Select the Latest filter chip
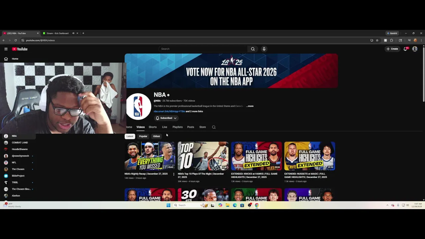Viewport: 425px width, 239px height. (x=130, y=136)
